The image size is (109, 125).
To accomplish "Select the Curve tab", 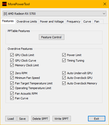I will pyautogui.click(x=87, y=21).
